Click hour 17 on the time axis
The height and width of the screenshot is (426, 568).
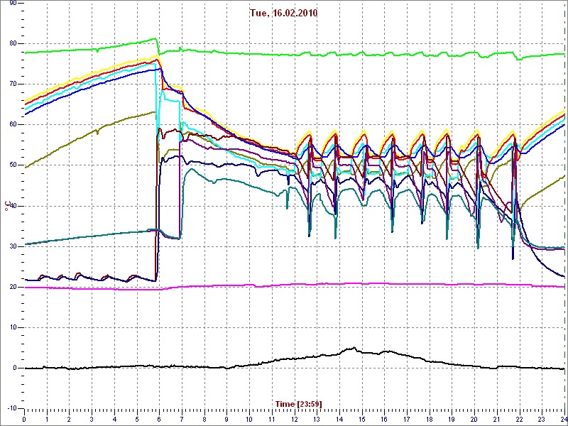tap(407, 419)
